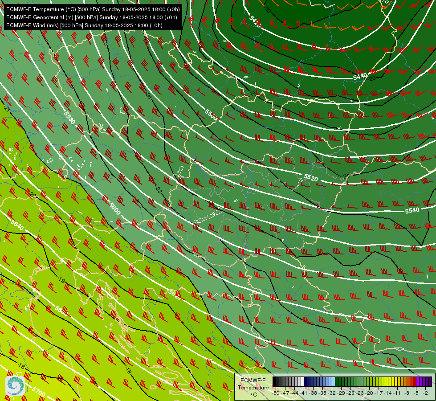Click the -8 legend tick label

click(x=407, y=393)
